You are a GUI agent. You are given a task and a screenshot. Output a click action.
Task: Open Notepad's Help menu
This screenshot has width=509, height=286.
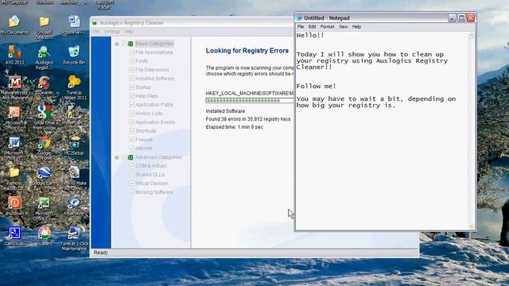pos(356,27)
